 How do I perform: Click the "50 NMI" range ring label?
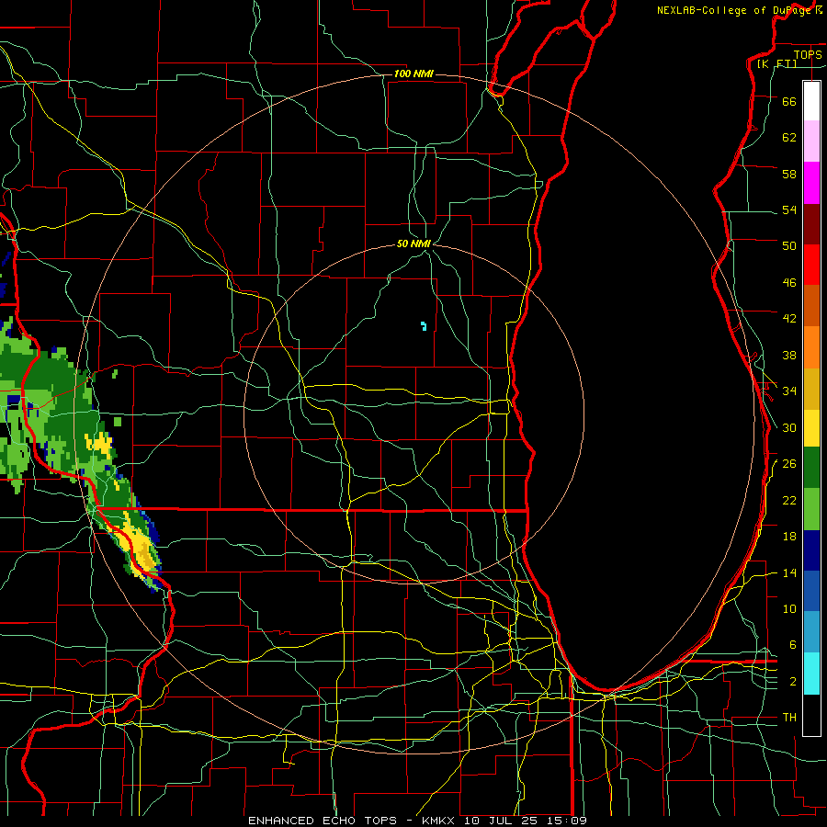tap(414, 244)
